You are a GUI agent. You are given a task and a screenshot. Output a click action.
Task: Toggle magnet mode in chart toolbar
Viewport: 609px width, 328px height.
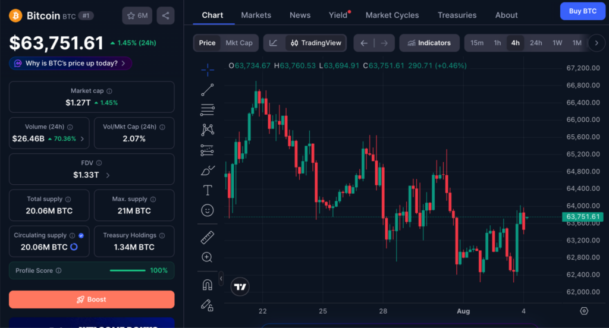(x=208, y=285)
